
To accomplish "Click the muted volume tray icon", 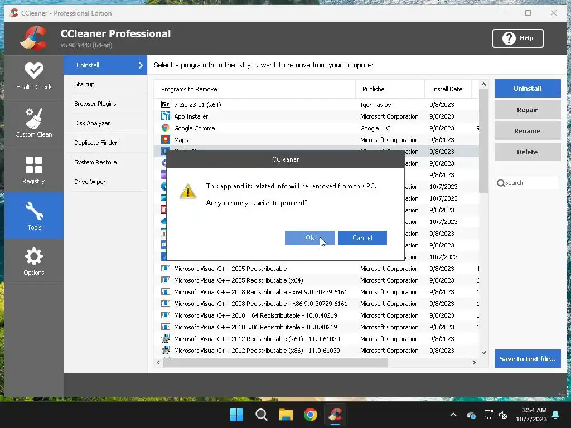I will click(503, 415).
